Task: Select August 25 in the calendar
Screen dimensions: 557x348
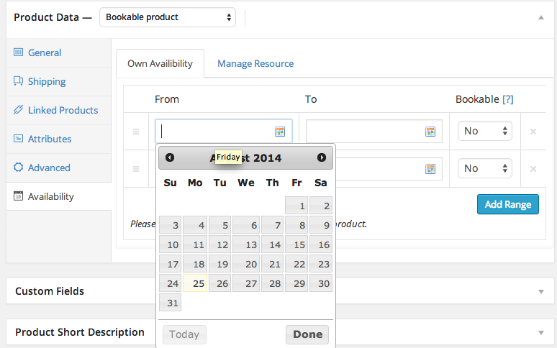Action: pos(195,283)
